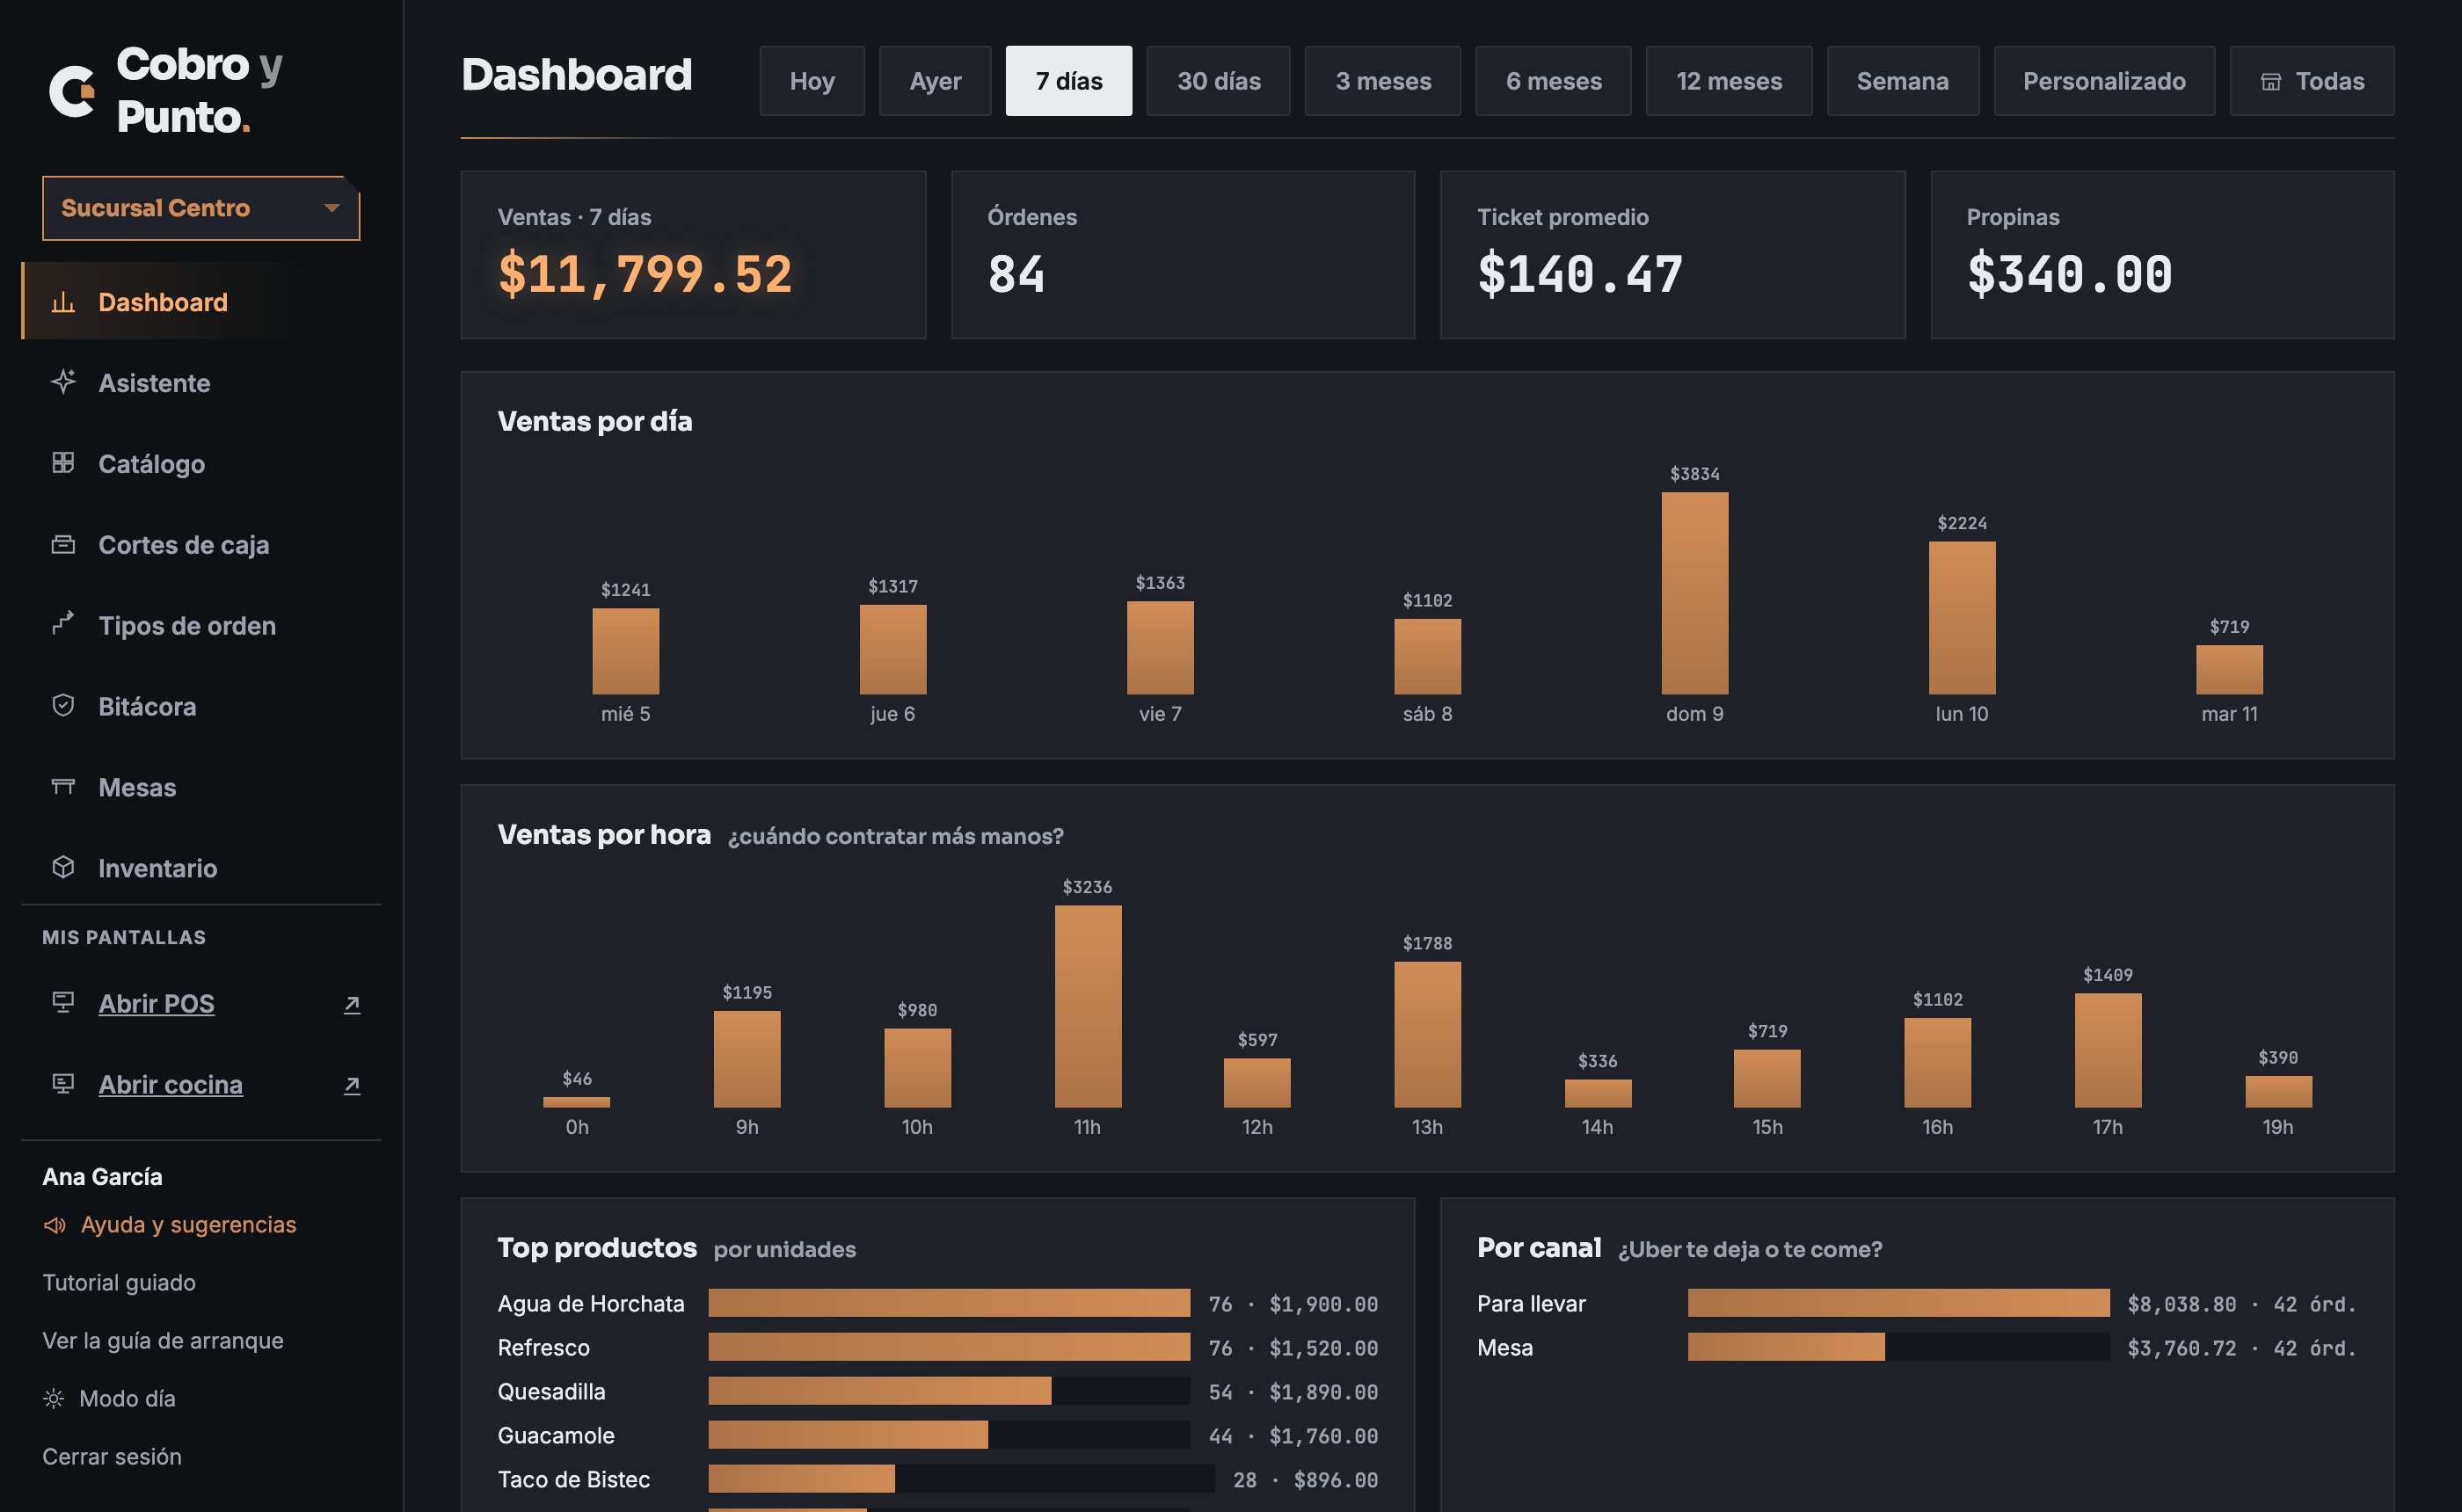The image size is (2462, 1512).
Task: Click the Agua de Horchata progress bar
Action: tap(949, 1303)
